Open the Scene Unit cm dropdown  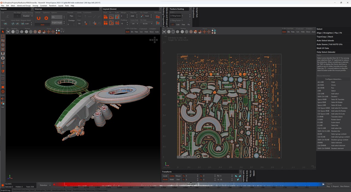[134, 24]
